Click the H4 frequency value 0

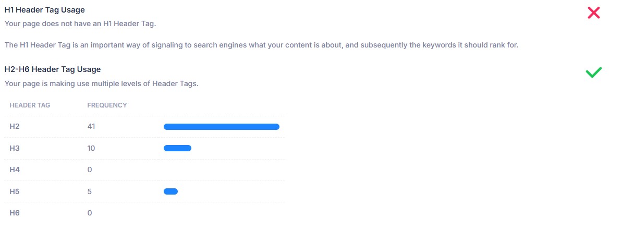(x=90, y=170)
